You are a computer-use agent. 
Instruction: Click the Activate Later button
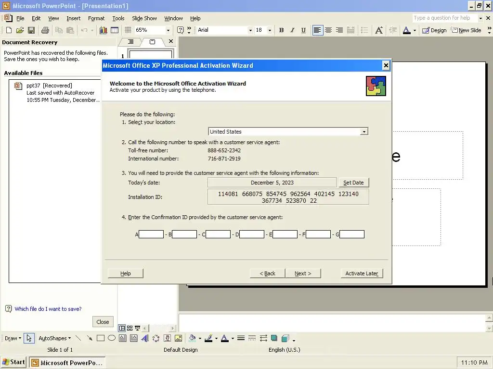[x=362, y=273]
